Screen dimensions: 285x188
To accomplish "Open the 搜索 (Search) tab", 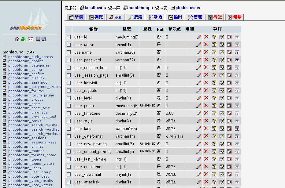I will pos(135,17).
